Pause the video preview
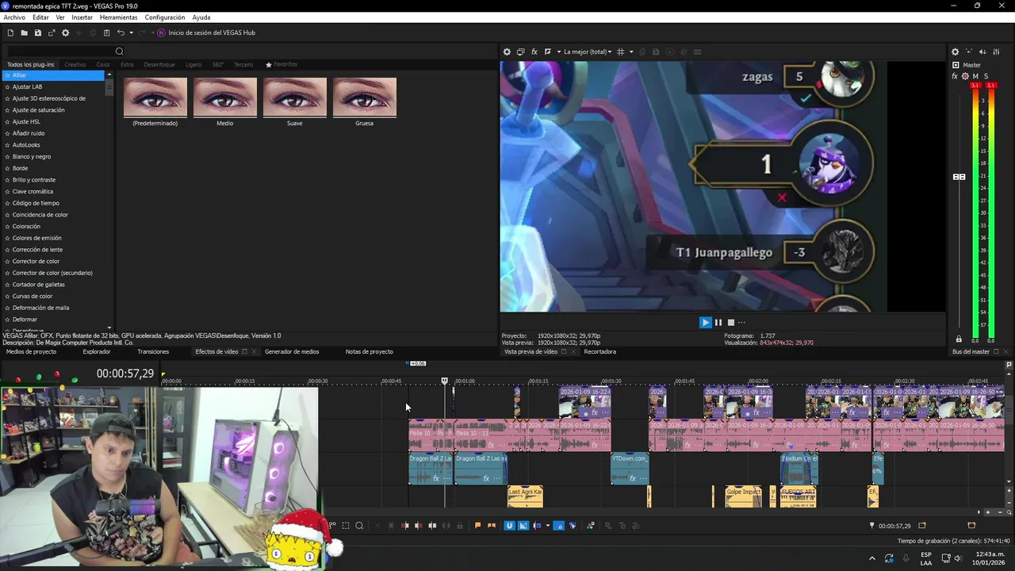This screenshot has width=1015, height=571. pyautogui.click(x=718, y=322)
